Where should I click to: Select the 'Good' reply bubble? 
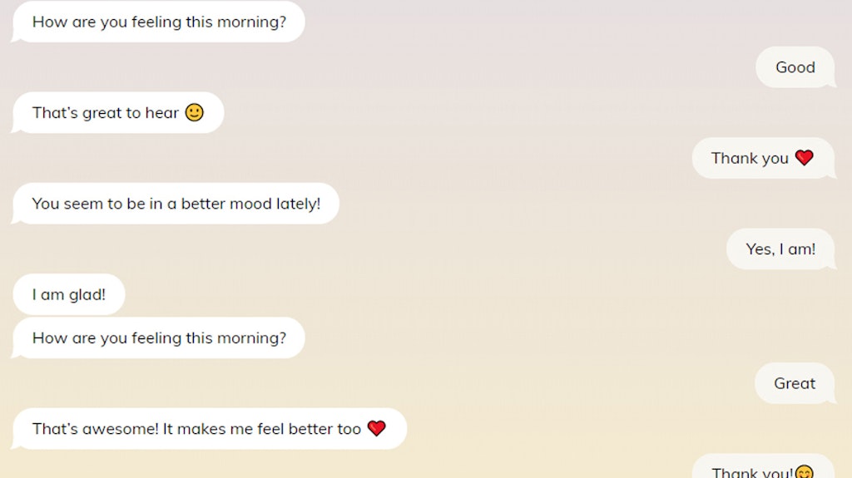coord(795,67)
